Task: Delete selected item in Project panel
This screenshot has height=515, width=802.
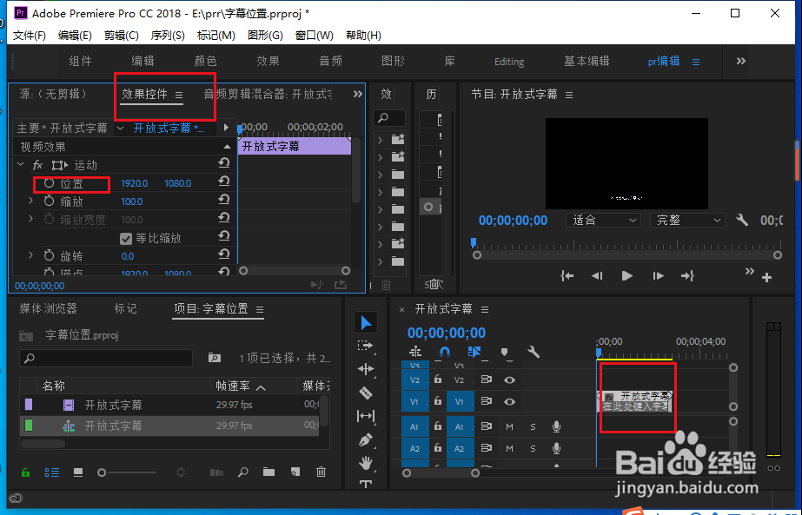Action: point(321,472)
